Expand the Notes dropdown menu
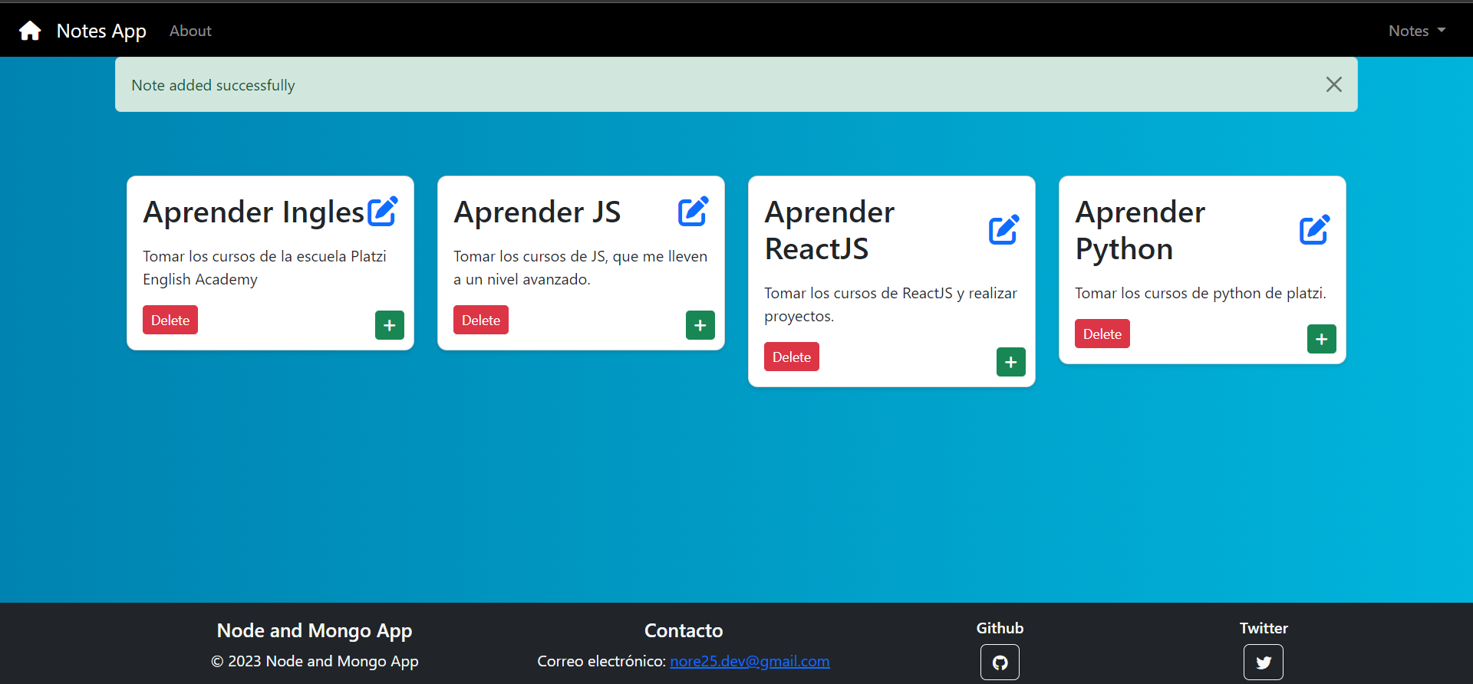 1416,31
